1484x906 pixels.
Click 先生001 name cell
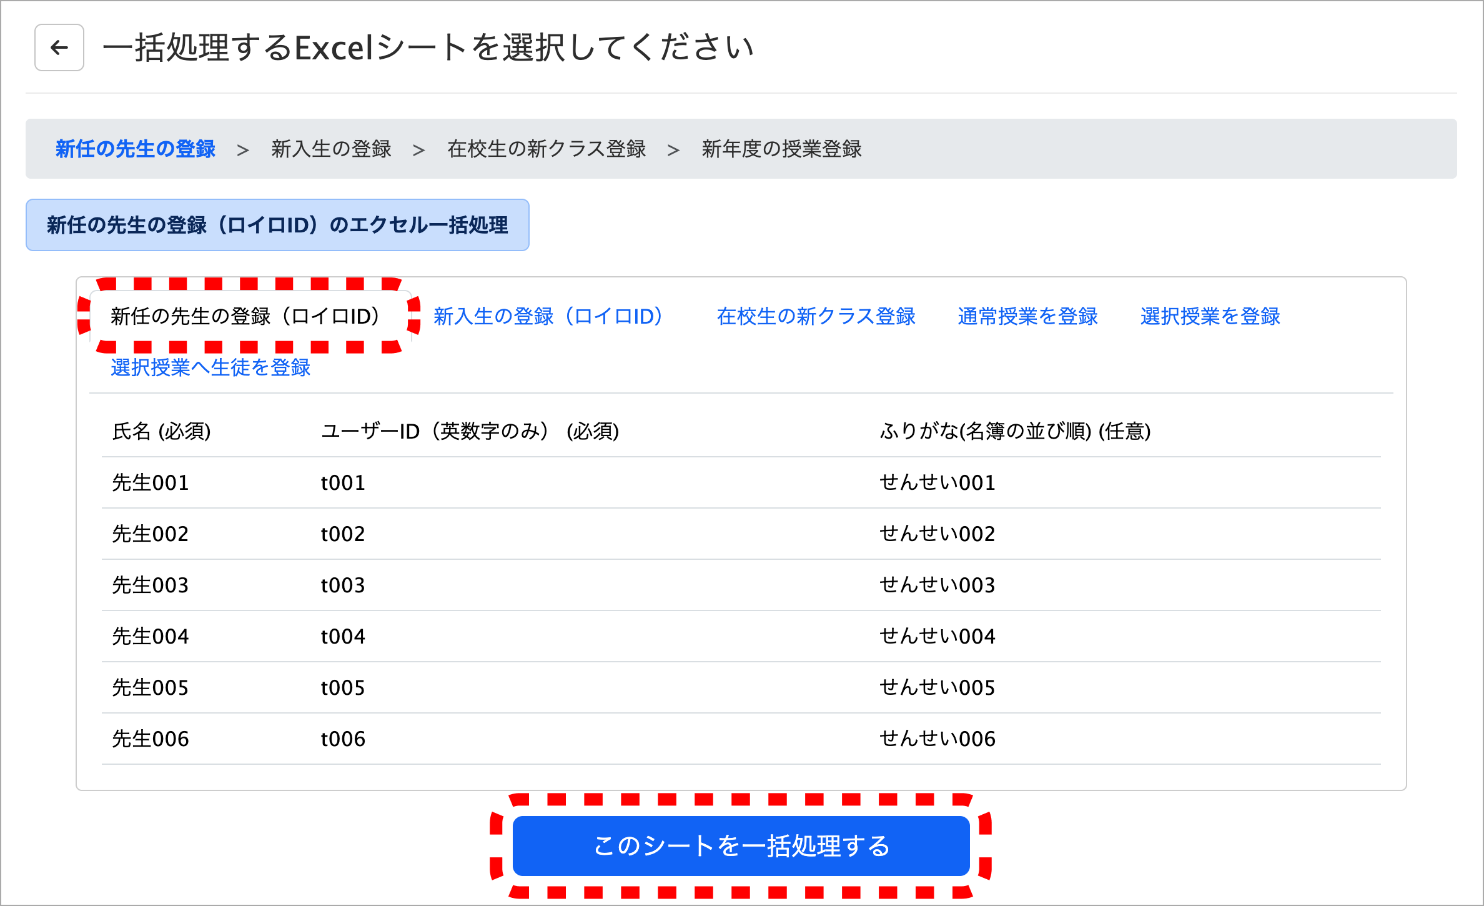point(150,482)
